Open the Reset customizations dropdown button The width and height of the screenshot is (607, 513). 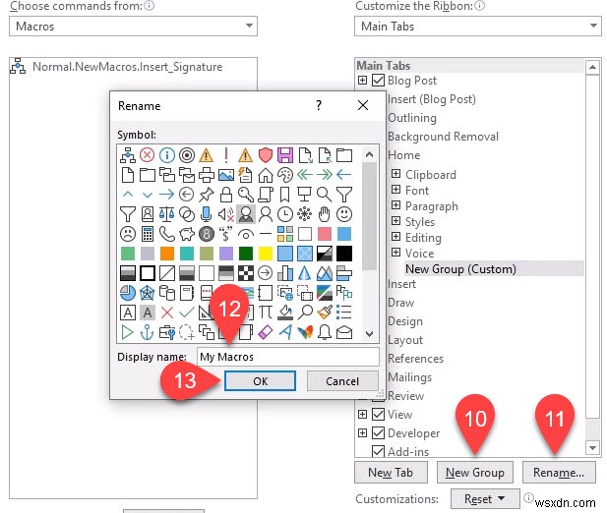pos(485,498)
